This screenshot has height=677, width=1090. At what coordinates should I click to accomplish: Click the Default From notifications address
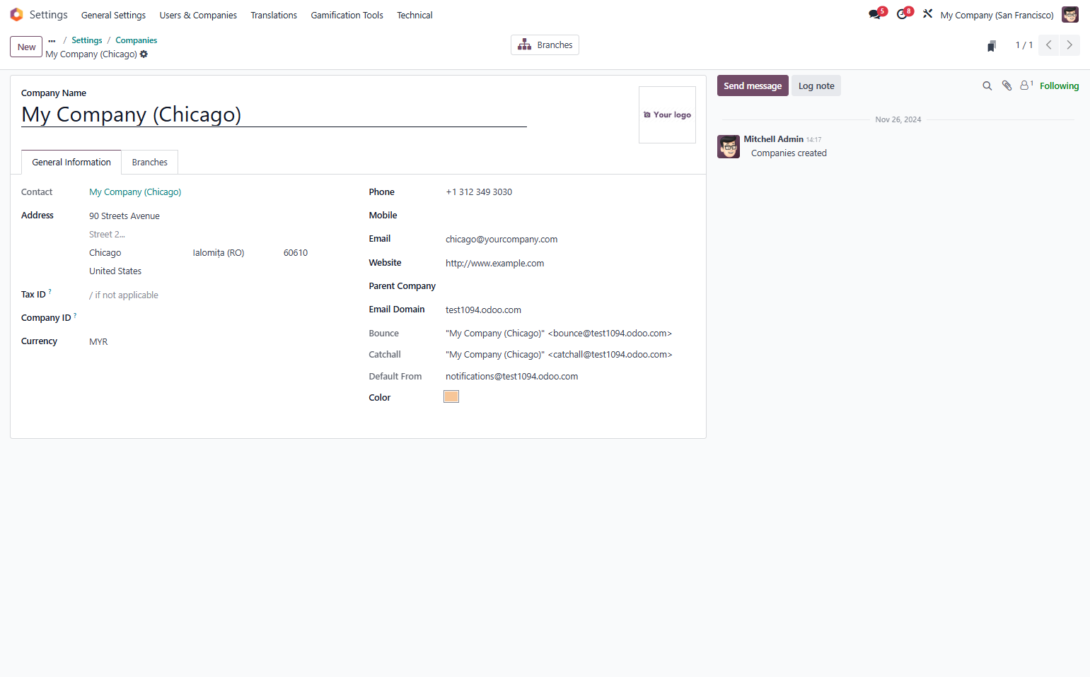[511, 377]
